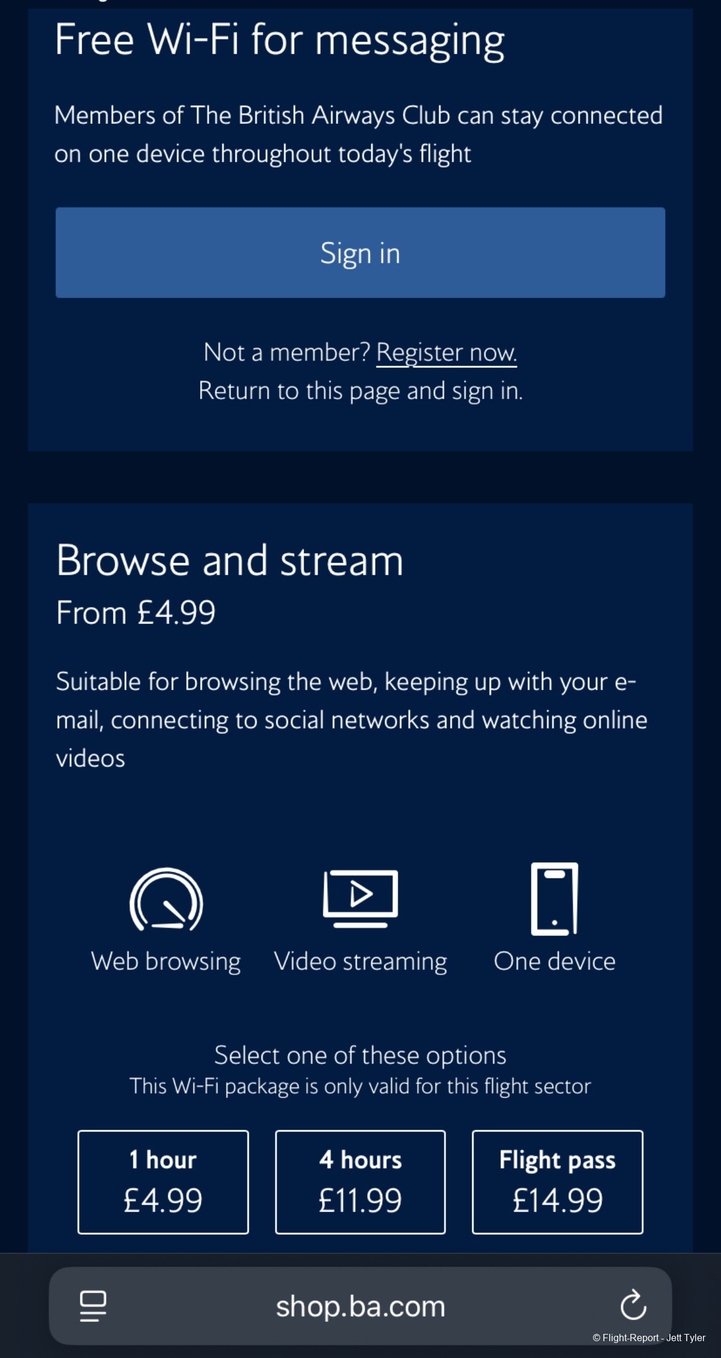Click the Video streaming play icon
Image resolution: width=721 pixels, height=1358 pixels.
pos(360,899)
